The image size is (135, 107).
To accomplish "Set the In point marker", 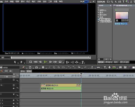I will (15, 62).
